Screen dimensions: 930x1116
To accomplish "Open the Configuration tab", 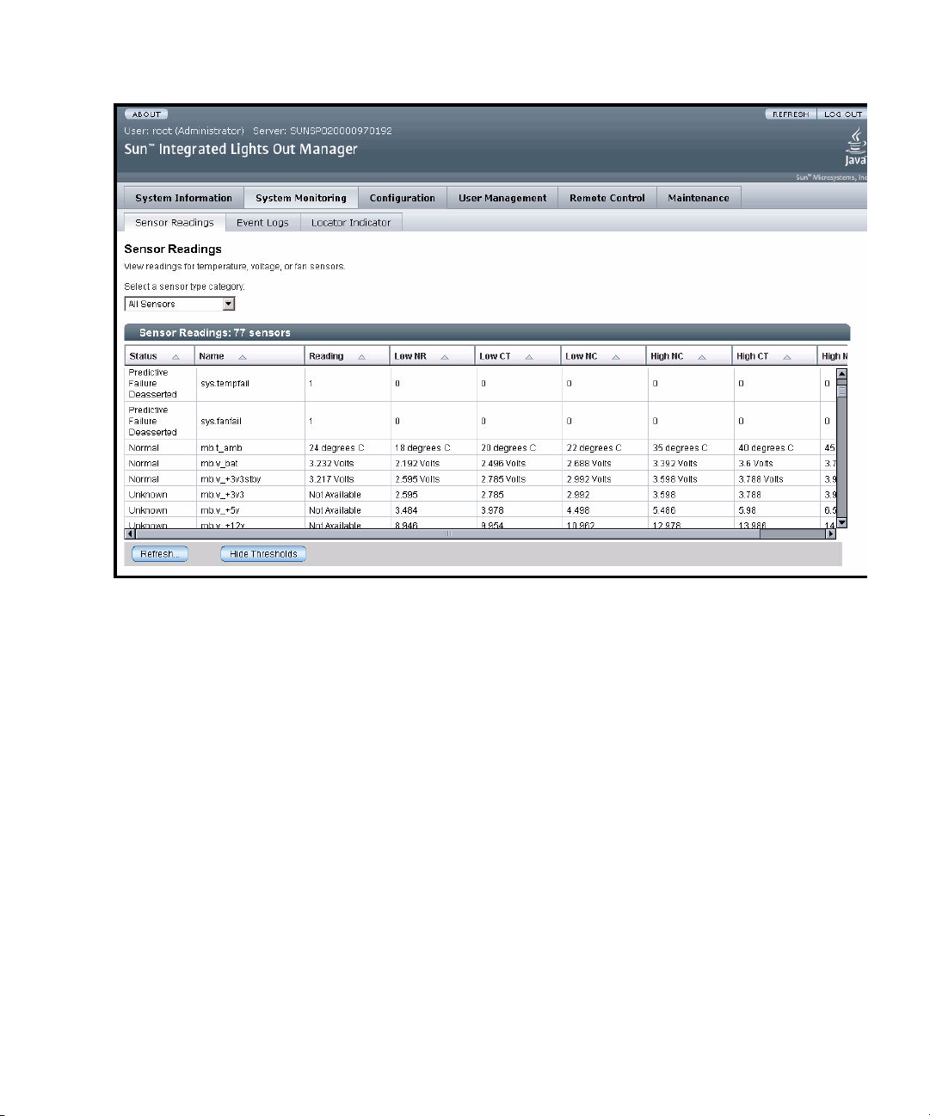I will tap(403, 198).
